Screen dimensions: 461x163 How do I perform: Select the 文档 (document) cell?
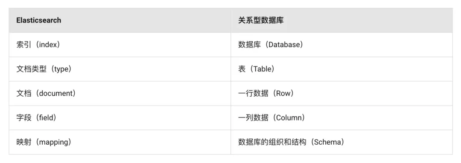[x=120, y=93]
